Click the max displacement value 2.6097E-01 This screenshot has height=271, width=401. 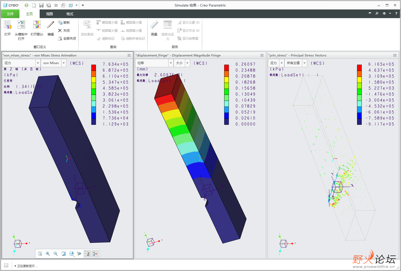coord(168,75)
